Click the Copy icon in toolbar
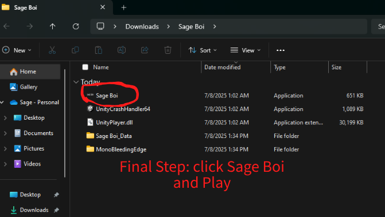Viewport: 385px width, 217px height. (75, 50)
